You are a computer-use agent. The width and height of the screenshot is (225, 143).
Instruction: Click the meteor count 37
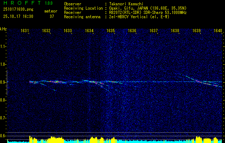coord(52,16)
